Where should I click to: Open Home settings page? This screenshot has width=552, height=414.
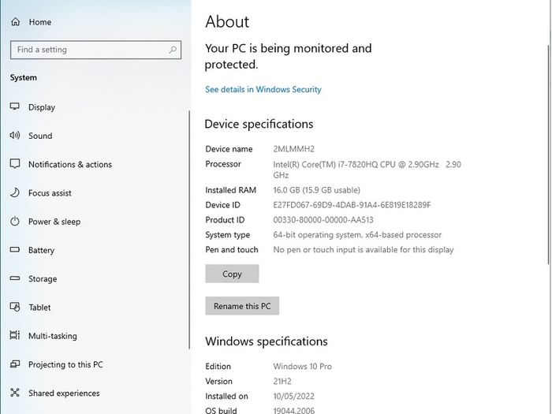point(39,22)
